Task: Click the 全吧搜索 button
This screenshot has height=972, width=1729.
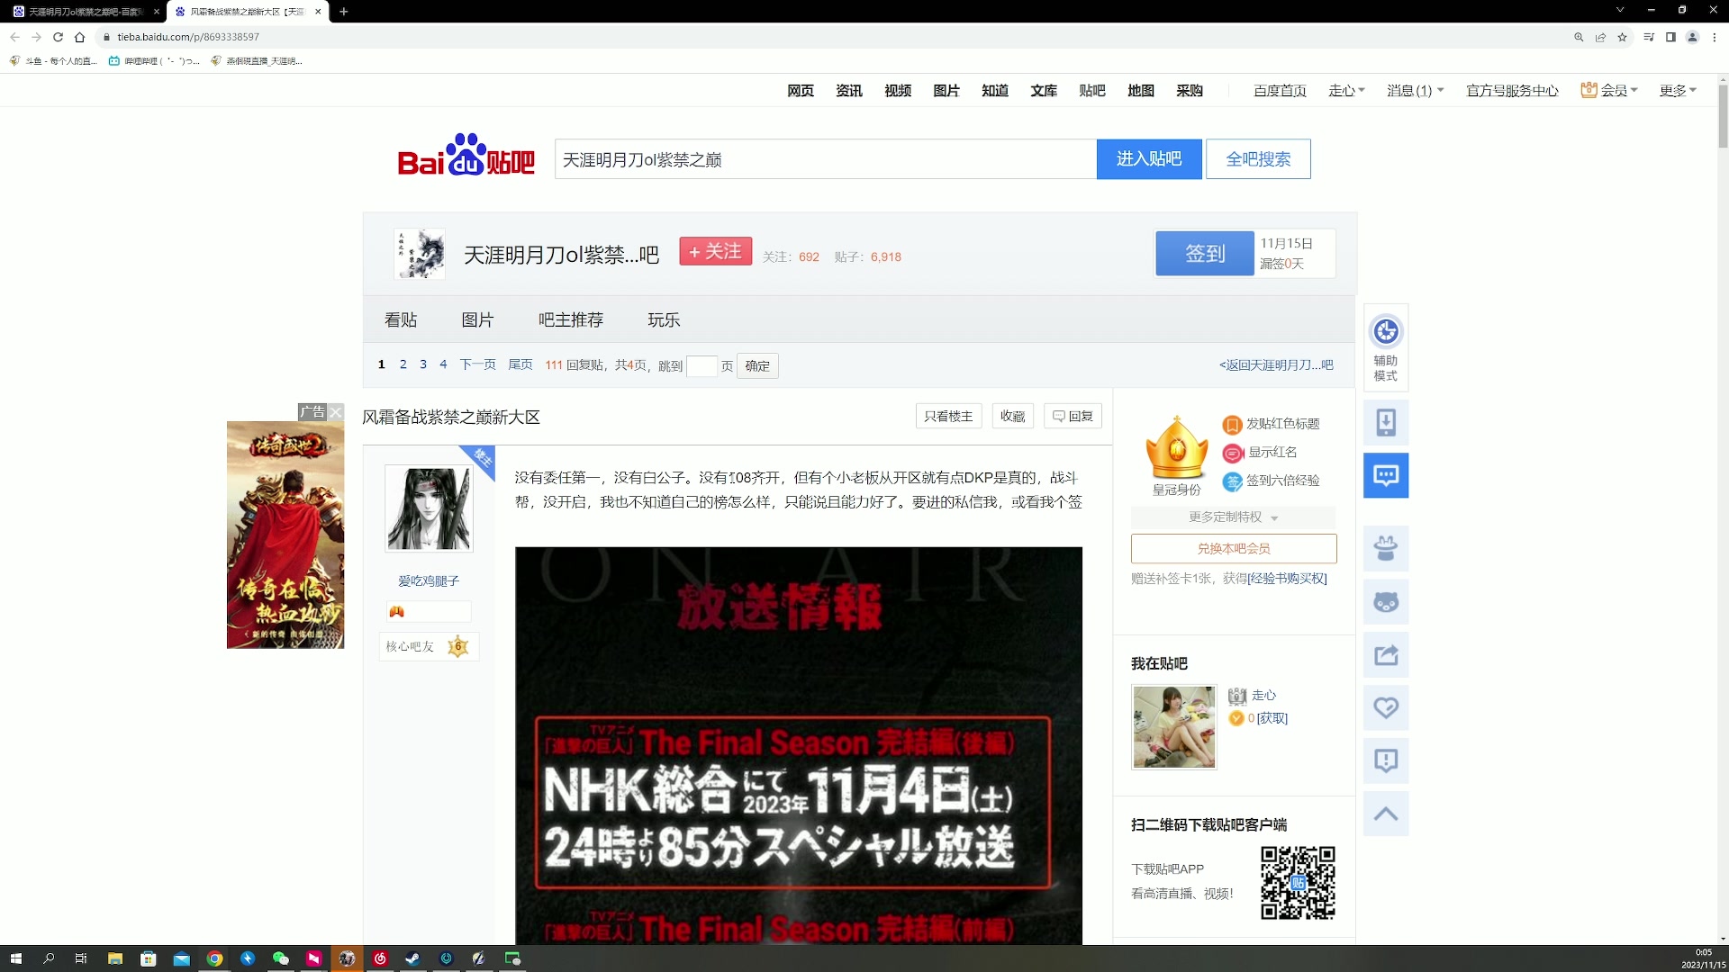Action: pos(1258,158)
